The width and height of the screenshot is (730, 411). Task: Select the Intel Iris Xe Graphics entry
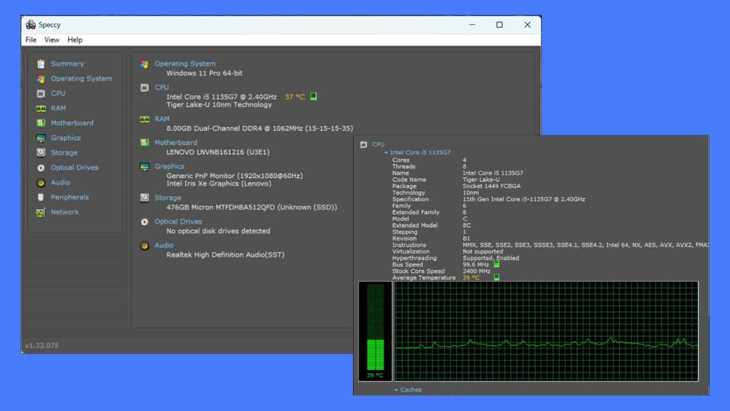click(x=219, y=184)
